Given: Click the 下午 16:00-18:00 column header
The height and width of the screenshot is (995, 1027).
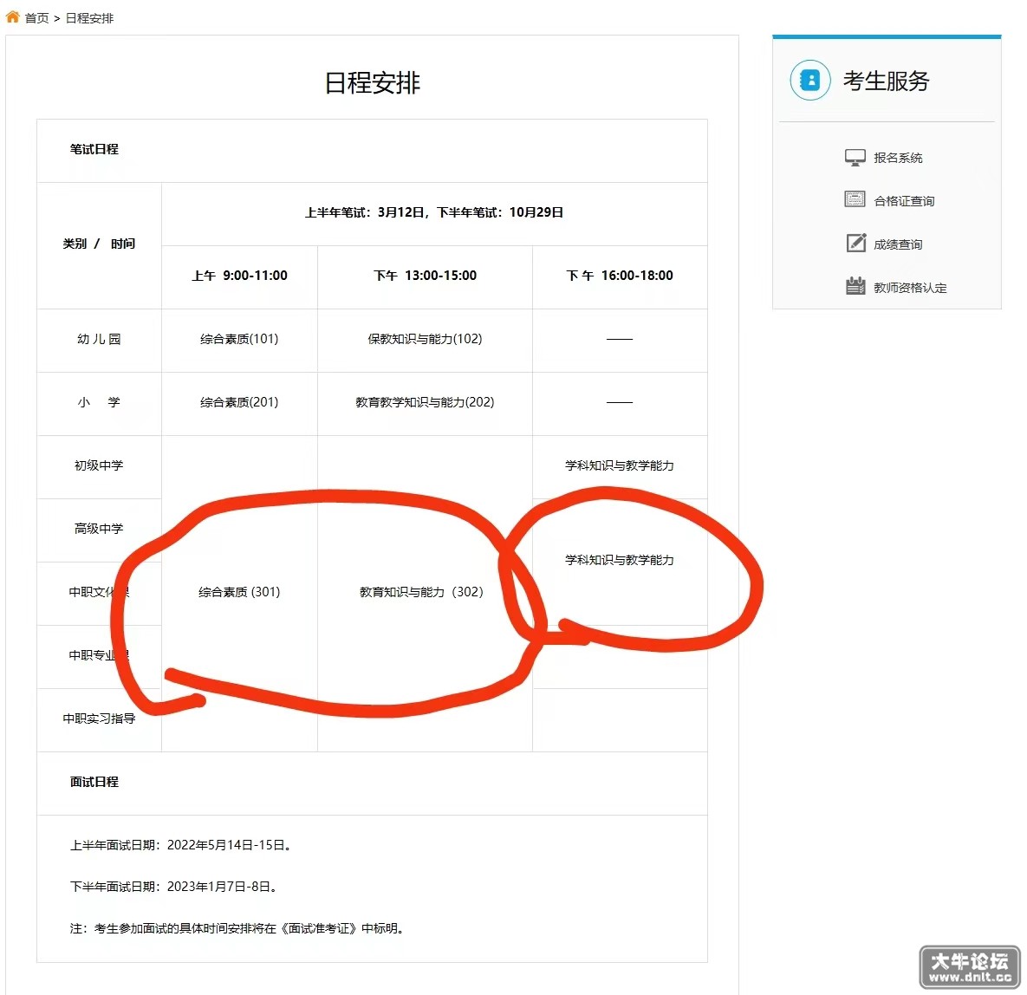Looking at the screenshot, I should click(x=620, y=276).
